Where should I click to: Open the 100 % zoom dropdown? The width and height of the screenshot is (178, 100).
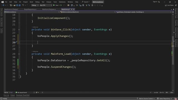(x=7, y=92)
